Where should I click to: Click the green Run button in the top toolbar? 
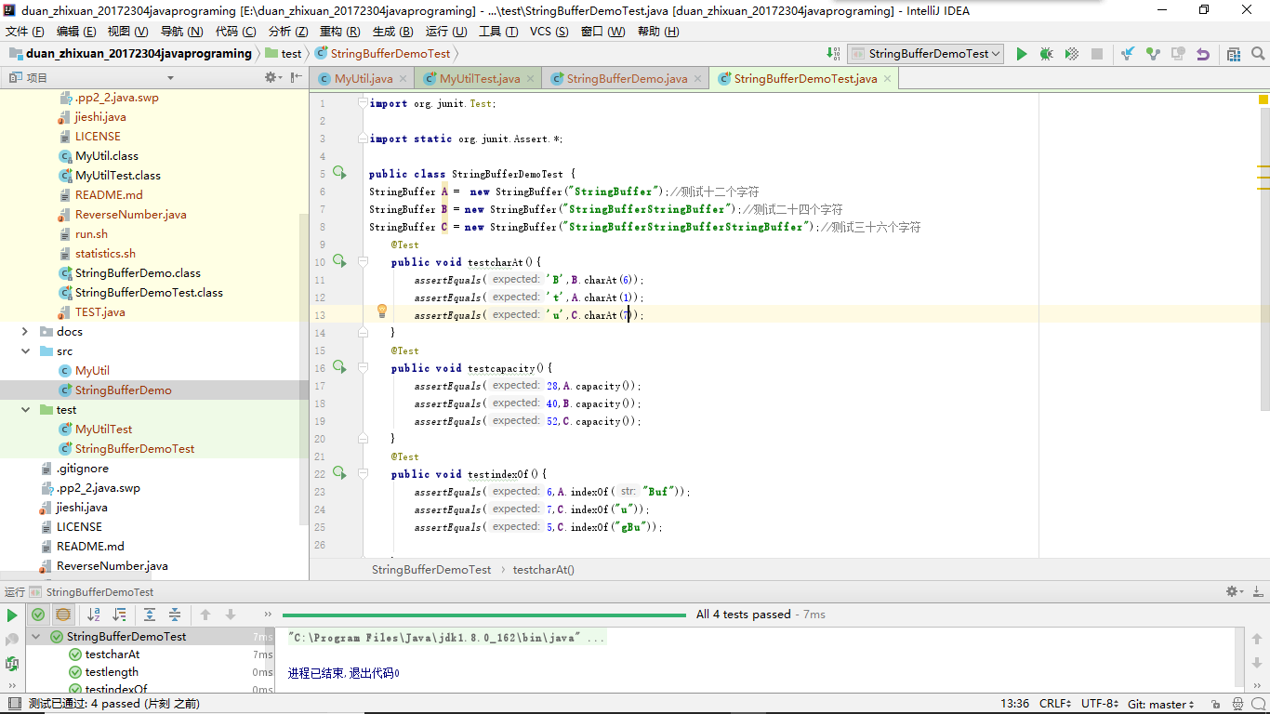coord(1022,54)
